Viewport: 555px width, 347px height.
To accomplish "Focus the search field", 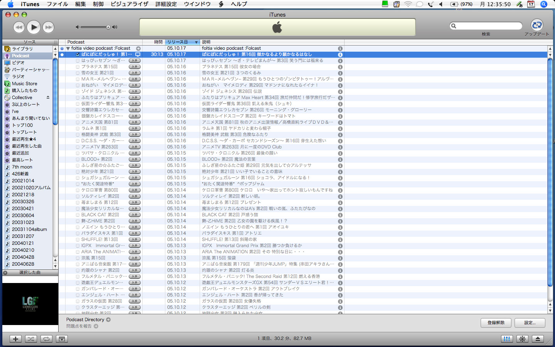I will (486, 26).
